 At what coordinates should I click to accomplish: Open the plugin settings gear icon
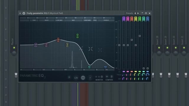pos(24,13)
